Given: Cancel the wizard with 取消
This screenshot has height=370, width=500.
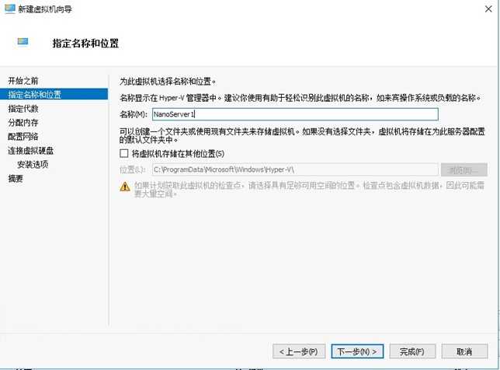Looking at the screenshot, I should click(464, 351).
